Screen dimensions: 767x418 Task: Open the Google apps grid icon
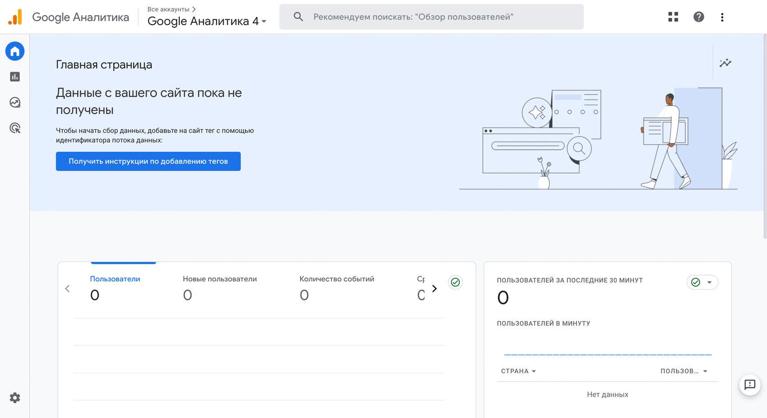tap(673, 17)
